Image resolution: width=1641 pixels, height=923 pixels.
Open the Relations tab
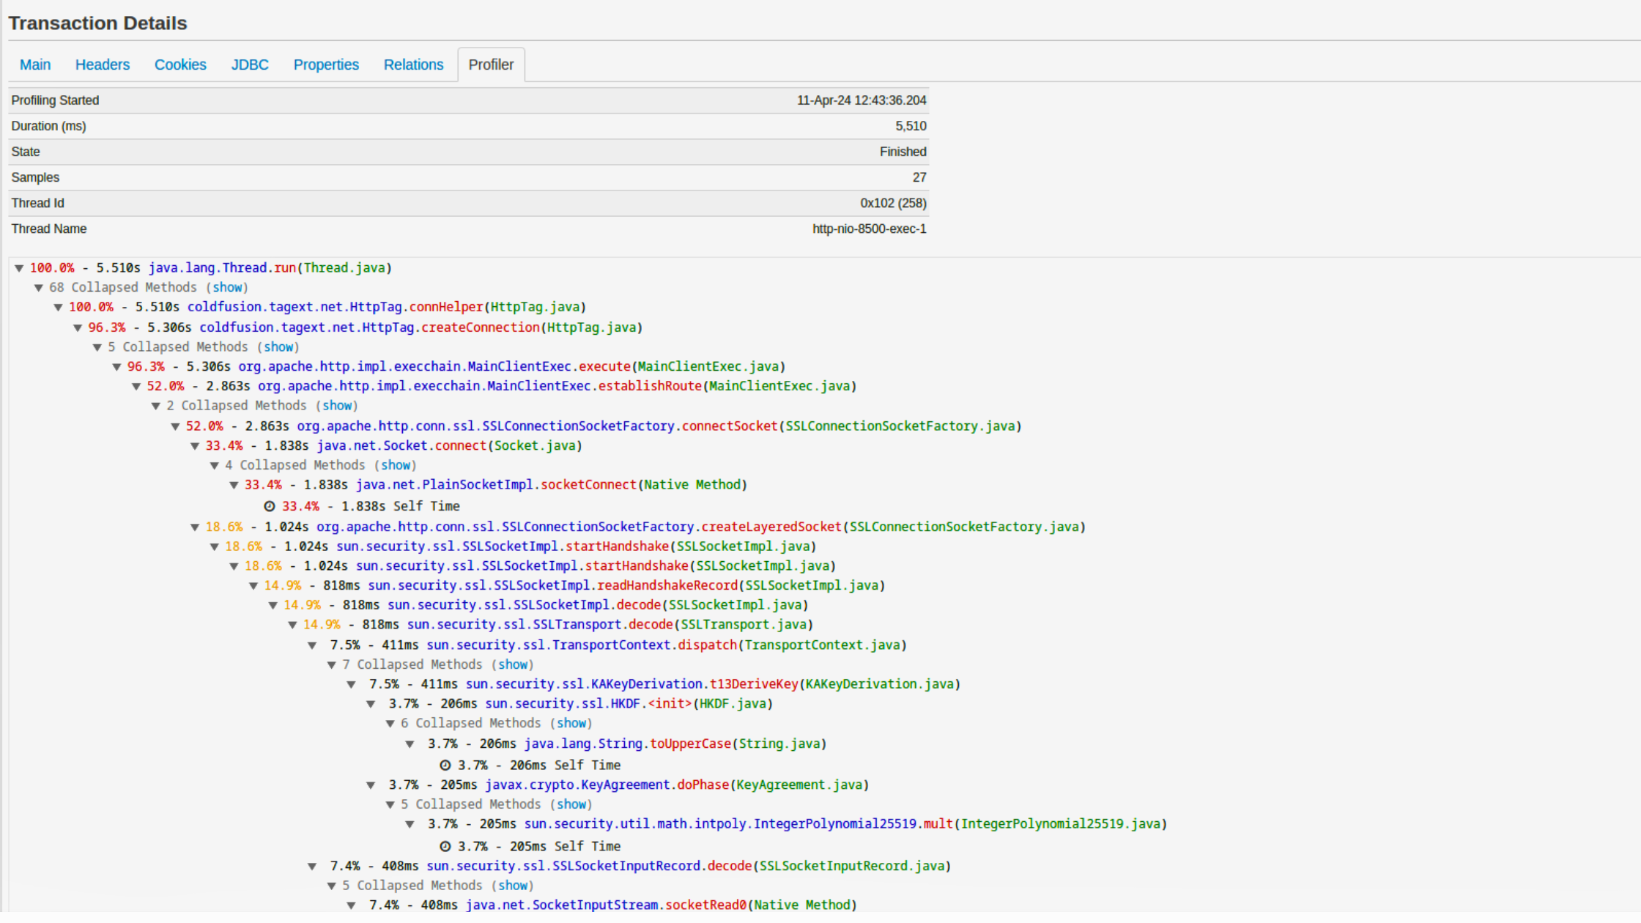click(x=413, y=64)
